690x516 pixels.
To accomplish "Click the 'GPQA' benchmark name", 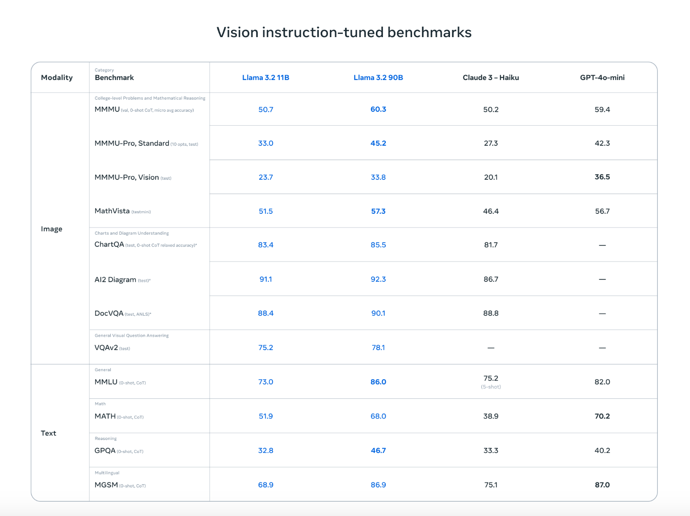I will click(105, 450).
